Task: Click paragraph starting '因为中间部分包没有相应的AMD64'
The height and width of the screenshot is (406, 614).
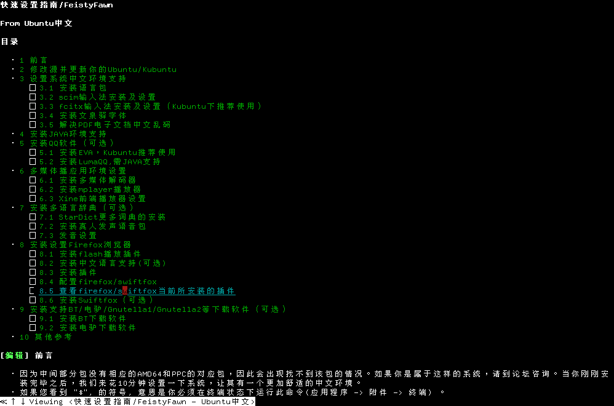Action: coord(314,378)
